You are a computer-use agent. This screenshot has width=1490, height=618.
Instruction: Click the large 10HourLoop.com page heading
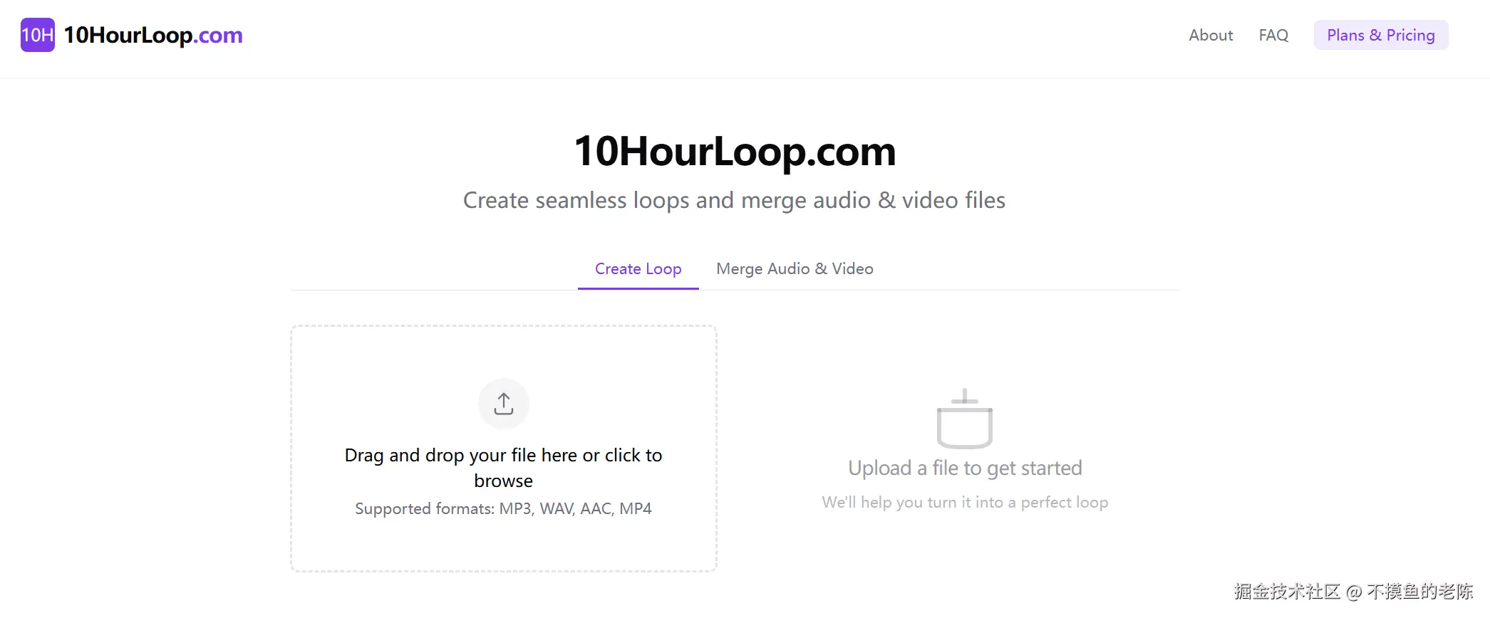pyautogui.click(x=735, y=151)
